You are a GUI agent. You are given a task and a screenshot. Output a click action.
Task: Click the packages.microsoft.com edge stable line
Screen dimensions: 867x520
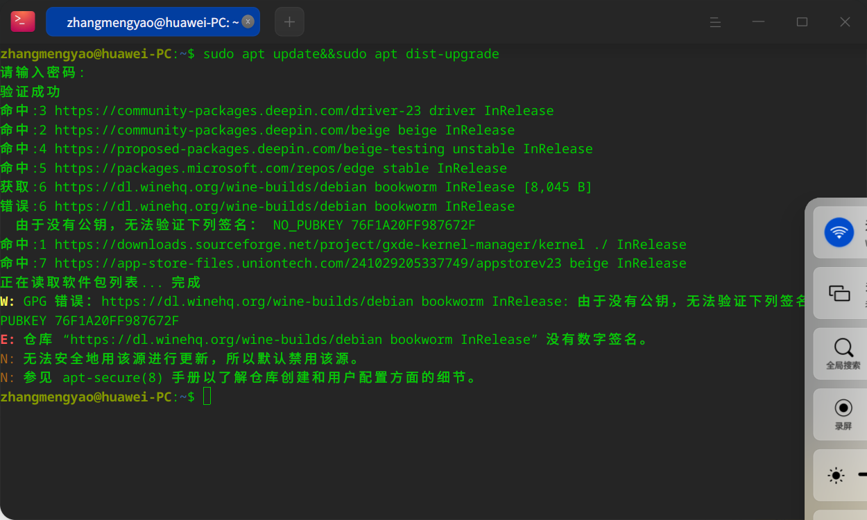tap(253, 168)
